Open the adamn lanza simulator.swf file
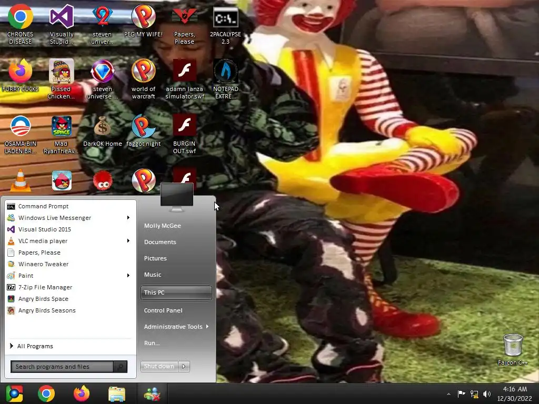This screenshot has width=539, height=404. pyautogui.click(x=185, y=79)
